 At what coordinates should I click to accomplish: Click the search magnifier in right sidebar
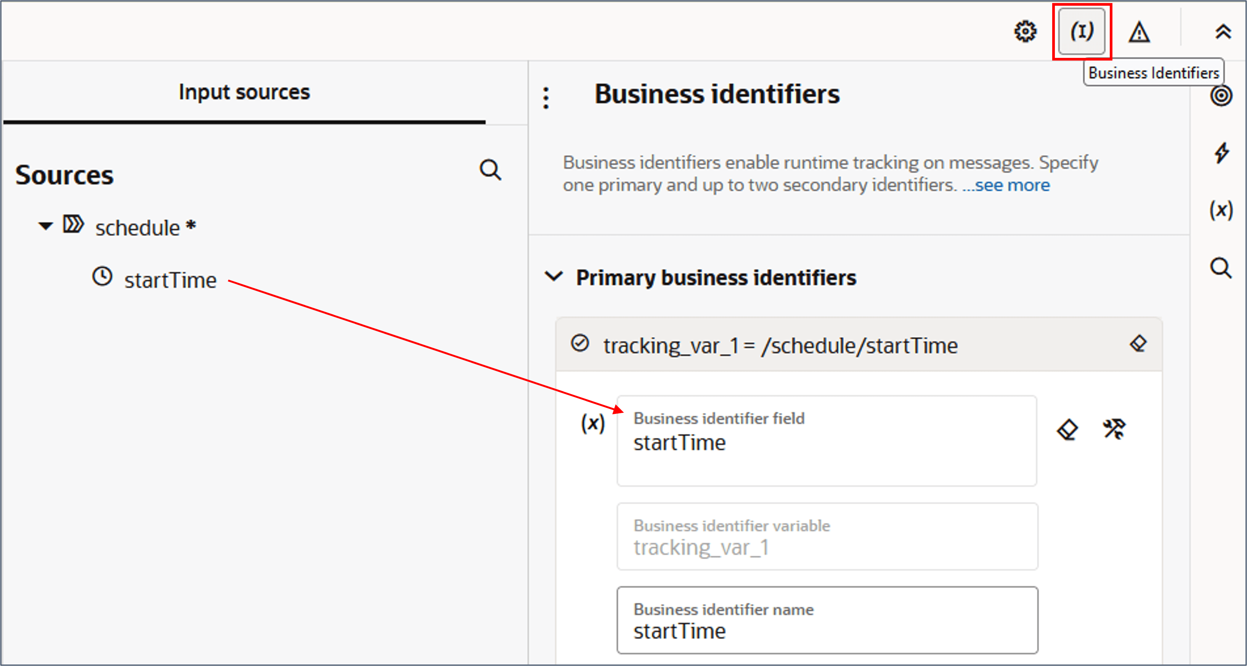click(x=1221, y=267)
